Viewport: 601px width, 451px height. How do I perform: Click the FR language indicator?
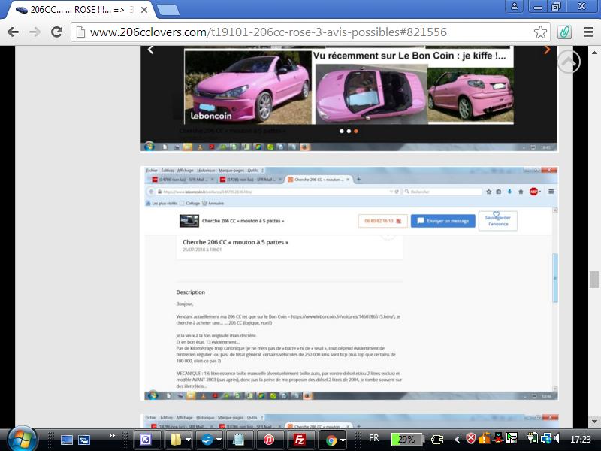pyautogui.click(x=373, y=438)
